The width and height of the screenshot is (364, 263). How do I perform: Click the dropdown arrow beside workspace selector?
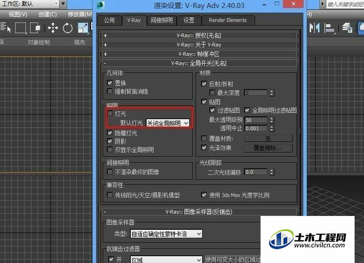[x=63, y=4]
